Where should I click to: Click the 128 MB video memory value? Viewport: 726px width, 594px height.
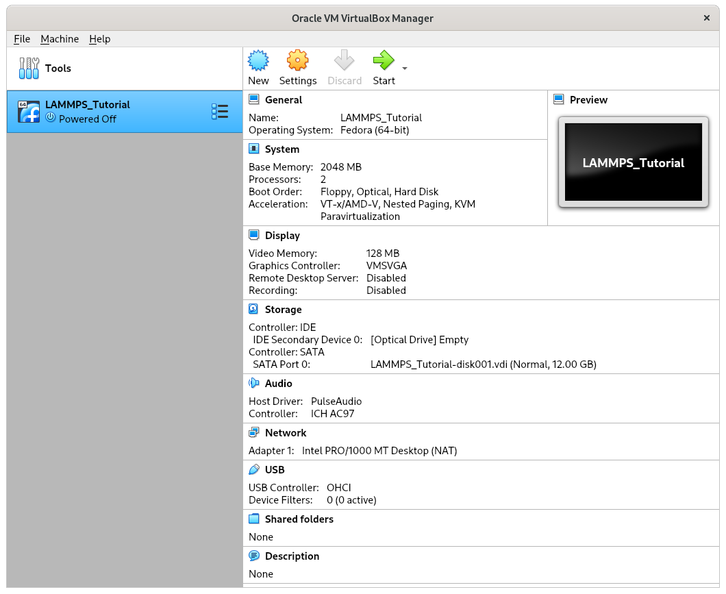[382, 253]
